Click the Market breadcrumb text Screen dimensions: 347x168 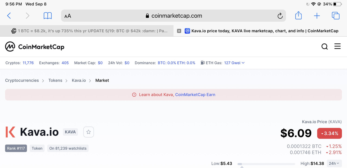102,80
